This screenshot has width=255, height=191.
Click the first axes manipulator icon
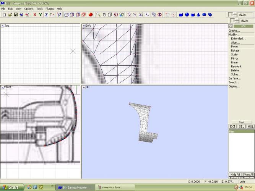coord(129,15)
